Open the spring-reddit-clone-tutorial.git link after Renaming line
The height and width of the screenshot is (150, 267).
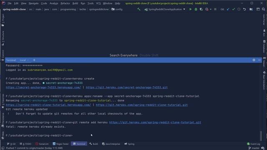142,105
